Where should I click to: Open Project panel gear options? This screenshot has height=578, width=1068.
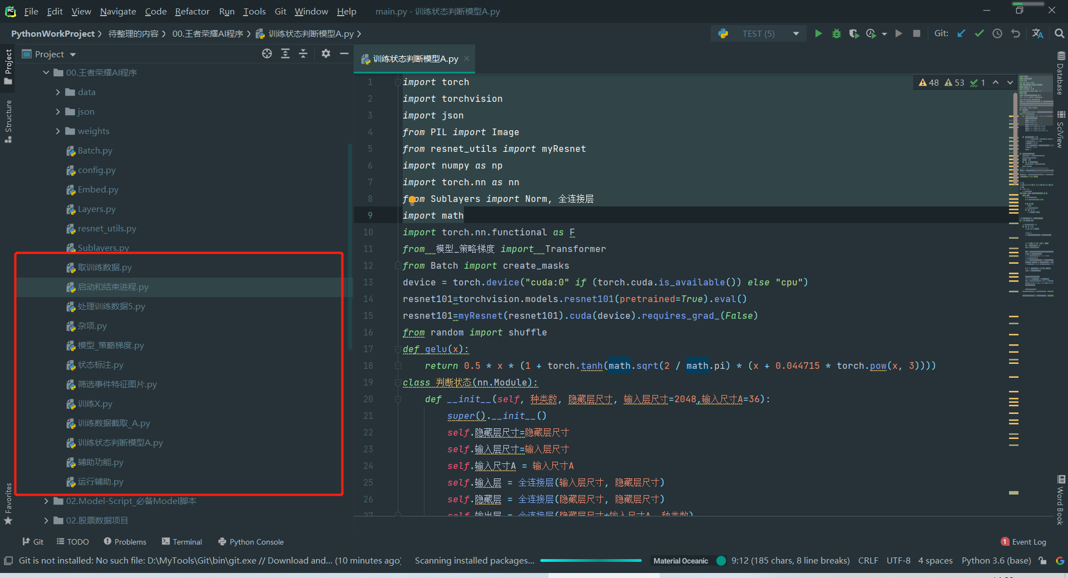(x=326, y=53)
